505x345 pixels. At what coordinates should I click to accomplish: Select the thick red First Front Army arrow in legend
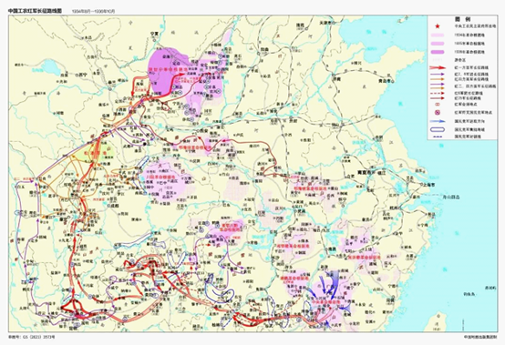[x=438, y=68]
